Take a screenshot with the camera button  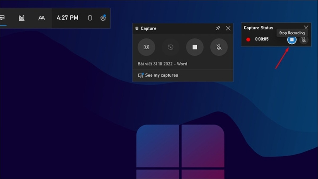[x=146, y=47]
